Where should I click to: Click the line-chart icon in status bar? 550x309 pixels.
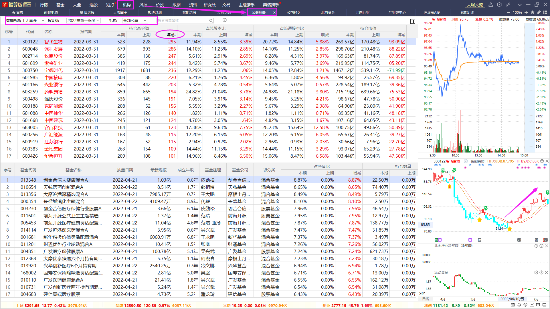[532, 305]
